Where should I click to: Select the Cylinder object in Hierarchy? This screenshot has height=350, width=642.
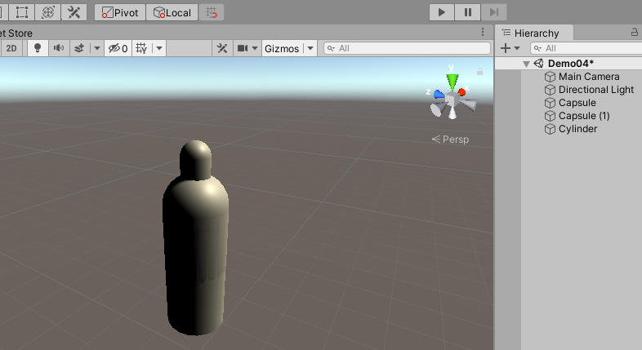pyautogui.click(x=577, y=129)
